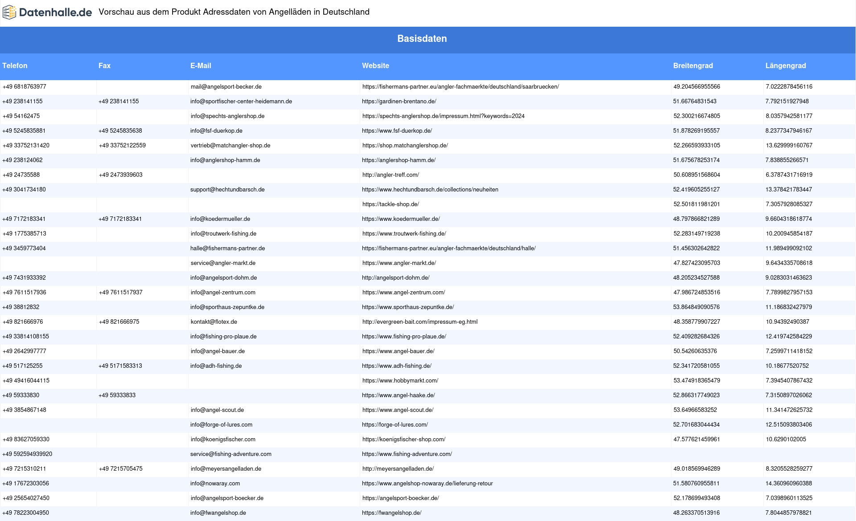This screenshot has width=856, height=521.
Task: Click the Fax column header
Action: point(104,65)
